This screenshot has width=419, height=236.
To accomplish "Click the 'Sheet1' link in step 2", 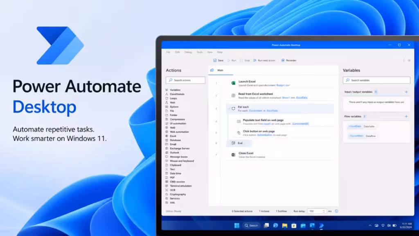I will (286, 98).
